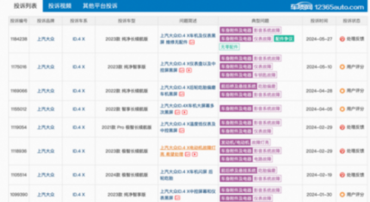Click 车钥匙故障 issue tag
370x202 pixels.
tap(265, 75)
